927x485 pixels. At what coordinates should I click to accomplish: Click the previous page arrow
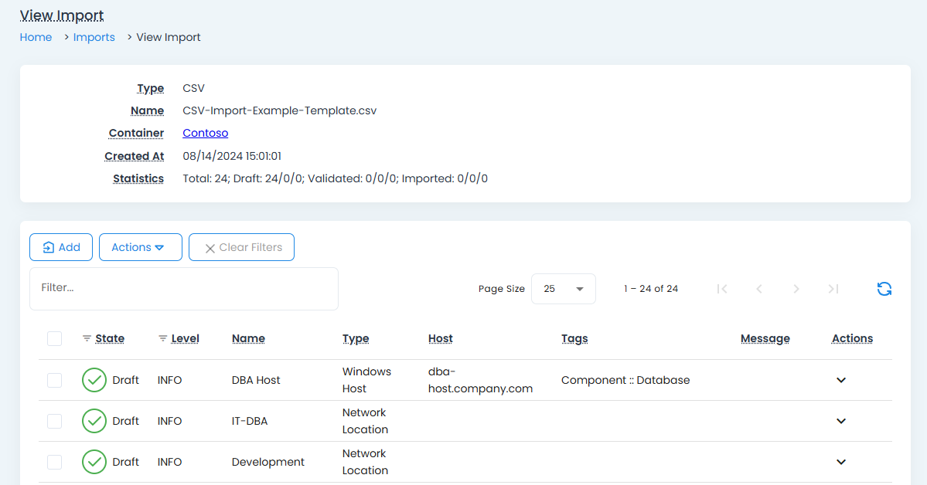759,289
